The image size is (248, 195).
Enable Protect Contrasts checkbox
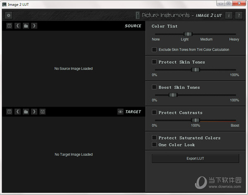(x=154, y=113)
